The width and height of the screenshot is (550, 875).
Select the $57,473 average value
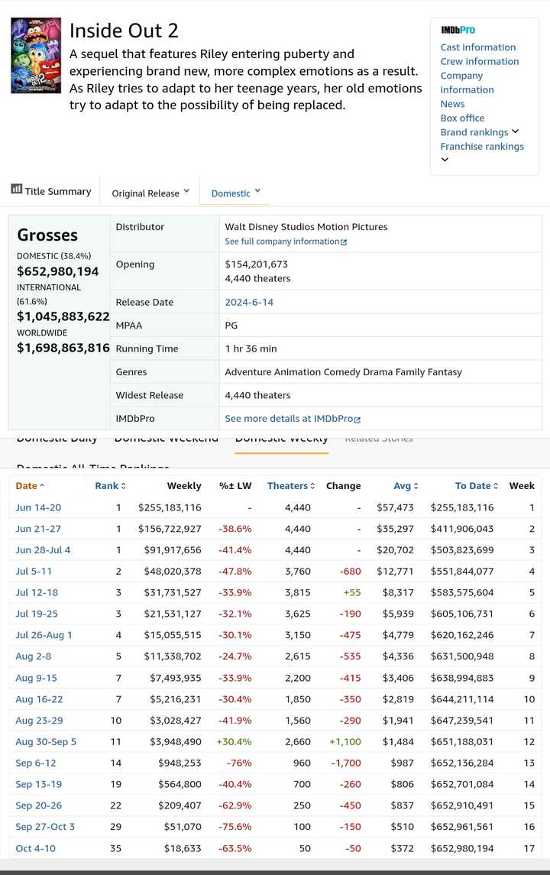[x=395, y=507]
